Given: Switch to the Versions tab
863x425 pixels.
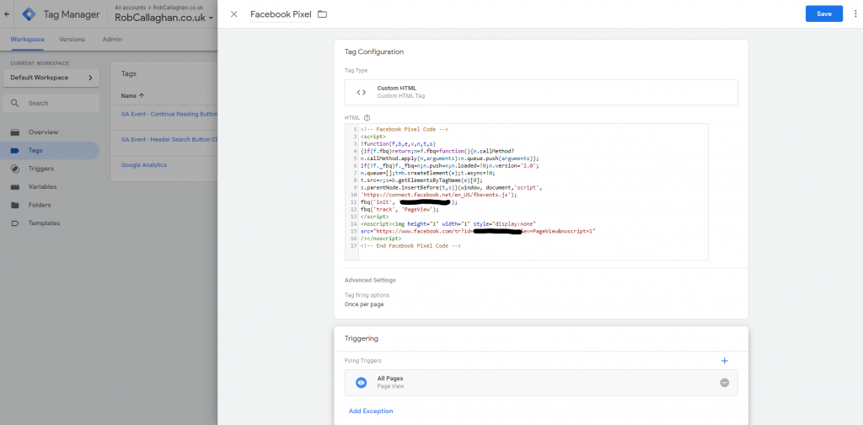Looking at the screenshot, I should 72,39.
